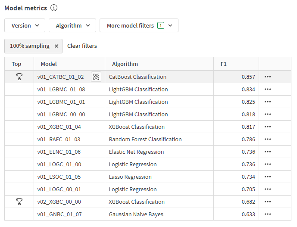297x227 pixels.
Task: Sort by the F1 column header
Action: tap(236, 64)
